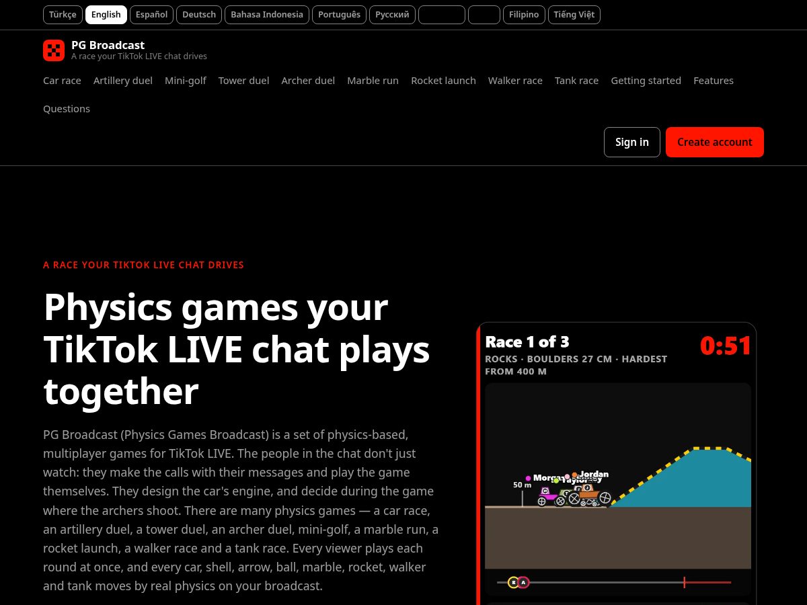Click the Rocks · Boulders 27 cm subtitle
807x605 pixels.
point(576,365)
